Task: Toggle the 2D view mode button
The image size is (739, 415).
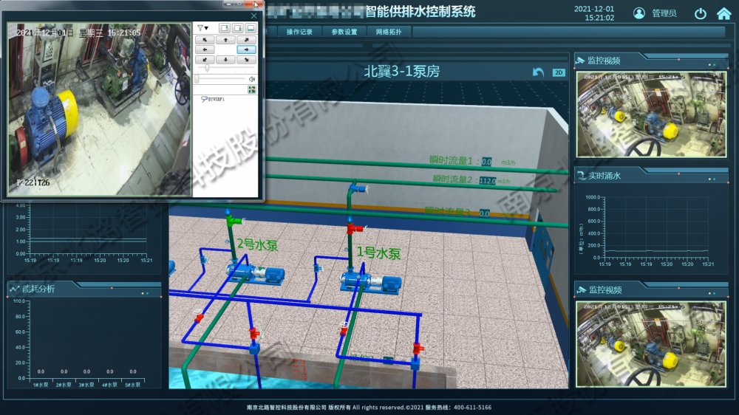Action: 559,72
